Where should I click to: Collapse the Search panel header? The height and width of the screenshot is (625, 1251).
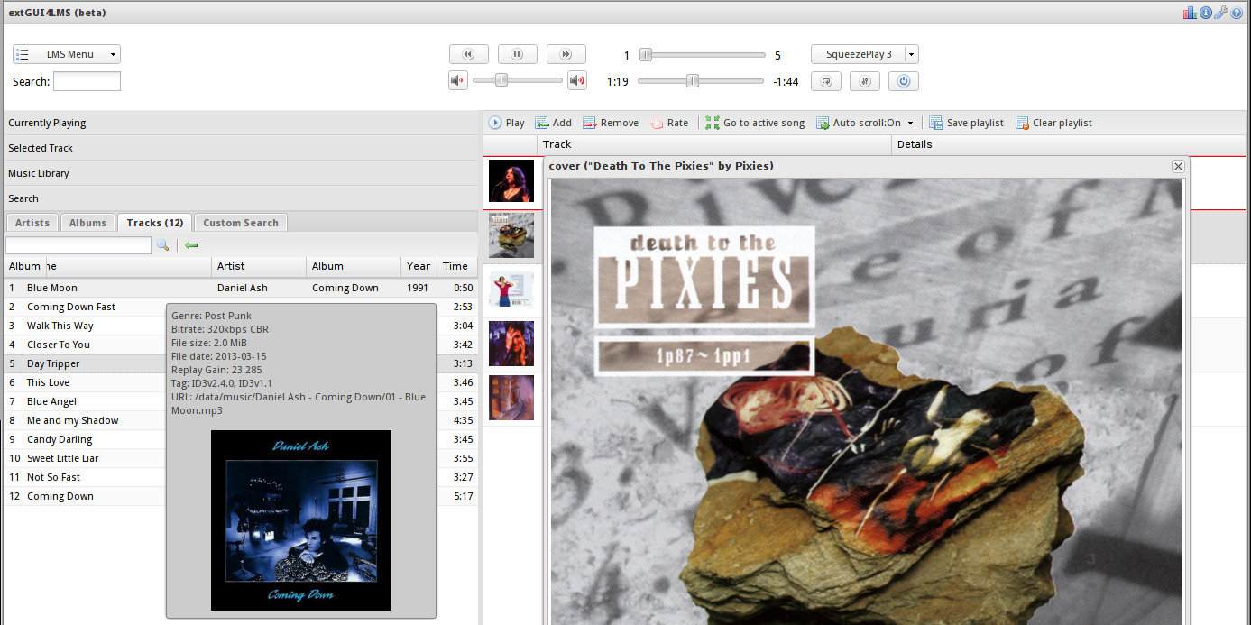point(240,198)
